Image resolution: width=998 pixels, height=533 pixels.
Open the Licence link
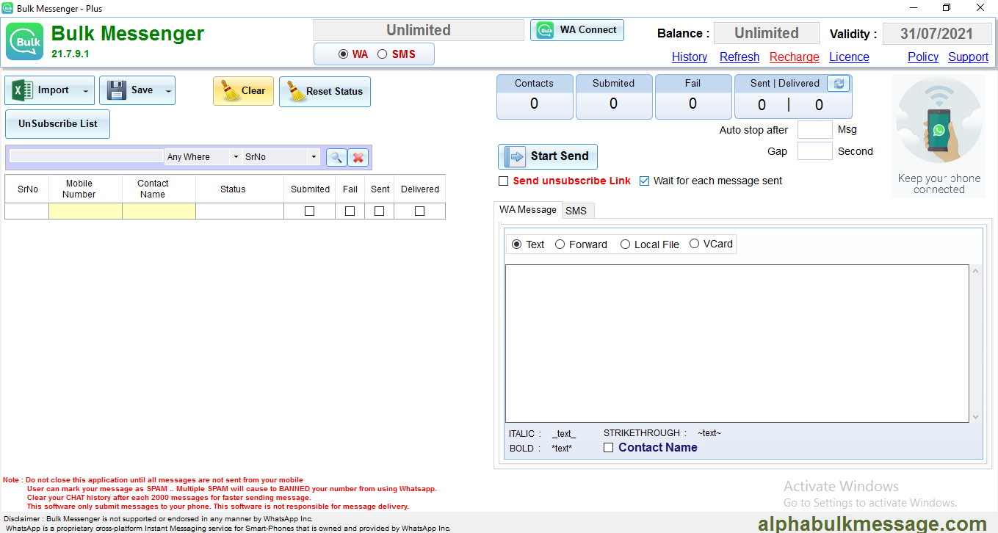(x=850, y=57)
